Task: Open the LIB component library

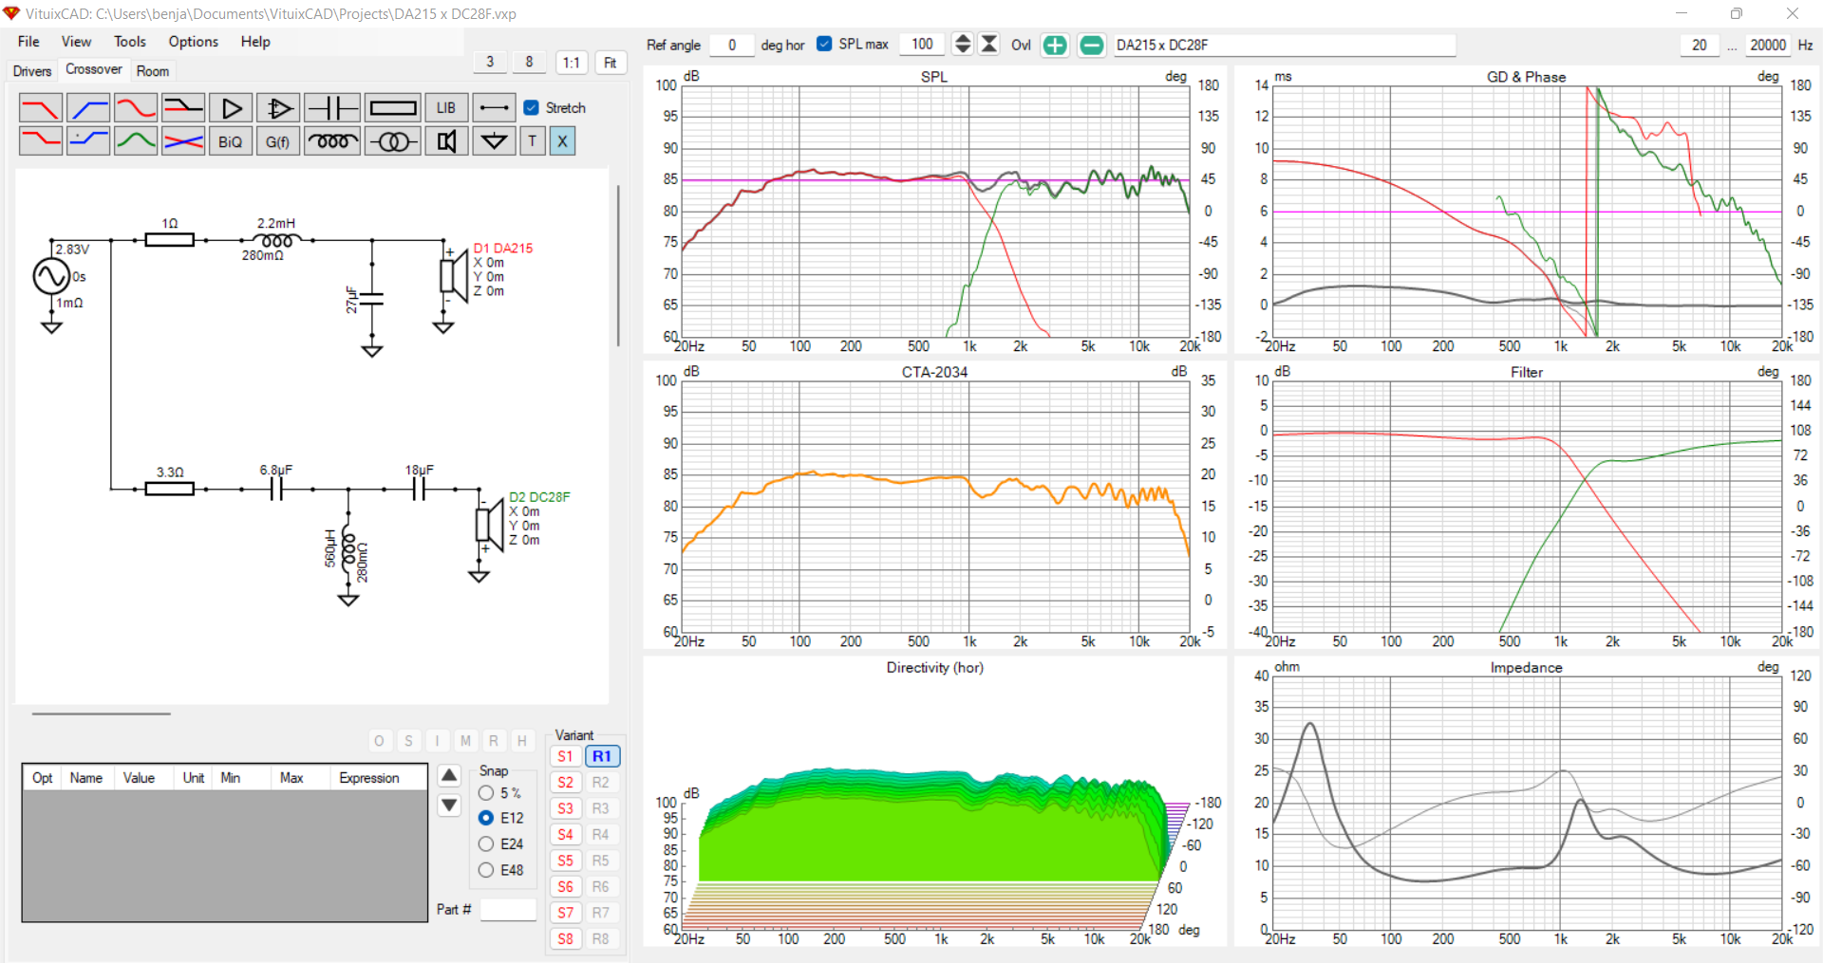Action: point(446,108)
